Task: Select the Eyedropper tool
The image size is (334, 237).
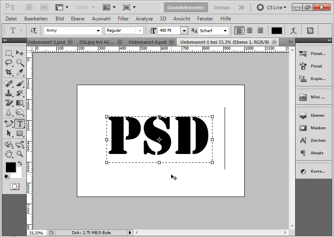Action: [20, 72]
